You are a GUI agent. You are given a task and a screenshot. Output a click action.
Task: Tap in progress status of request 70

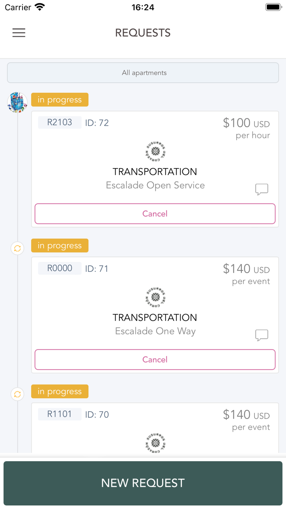point(60,392)
